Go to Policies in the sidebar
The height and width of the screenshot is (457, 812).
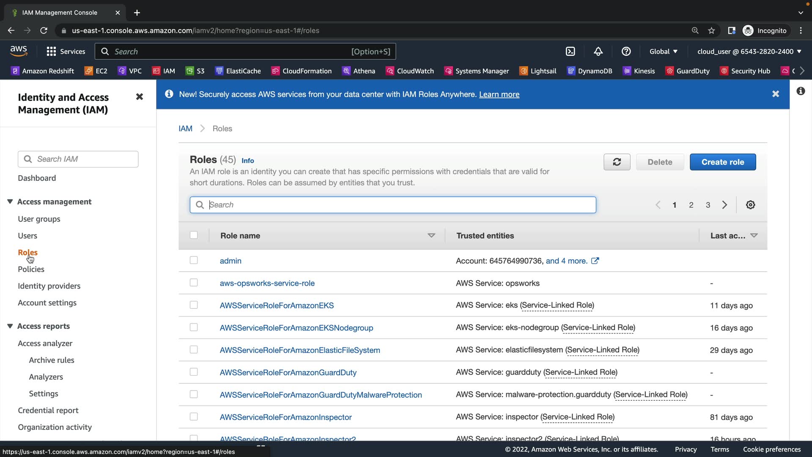pos(31,269)
